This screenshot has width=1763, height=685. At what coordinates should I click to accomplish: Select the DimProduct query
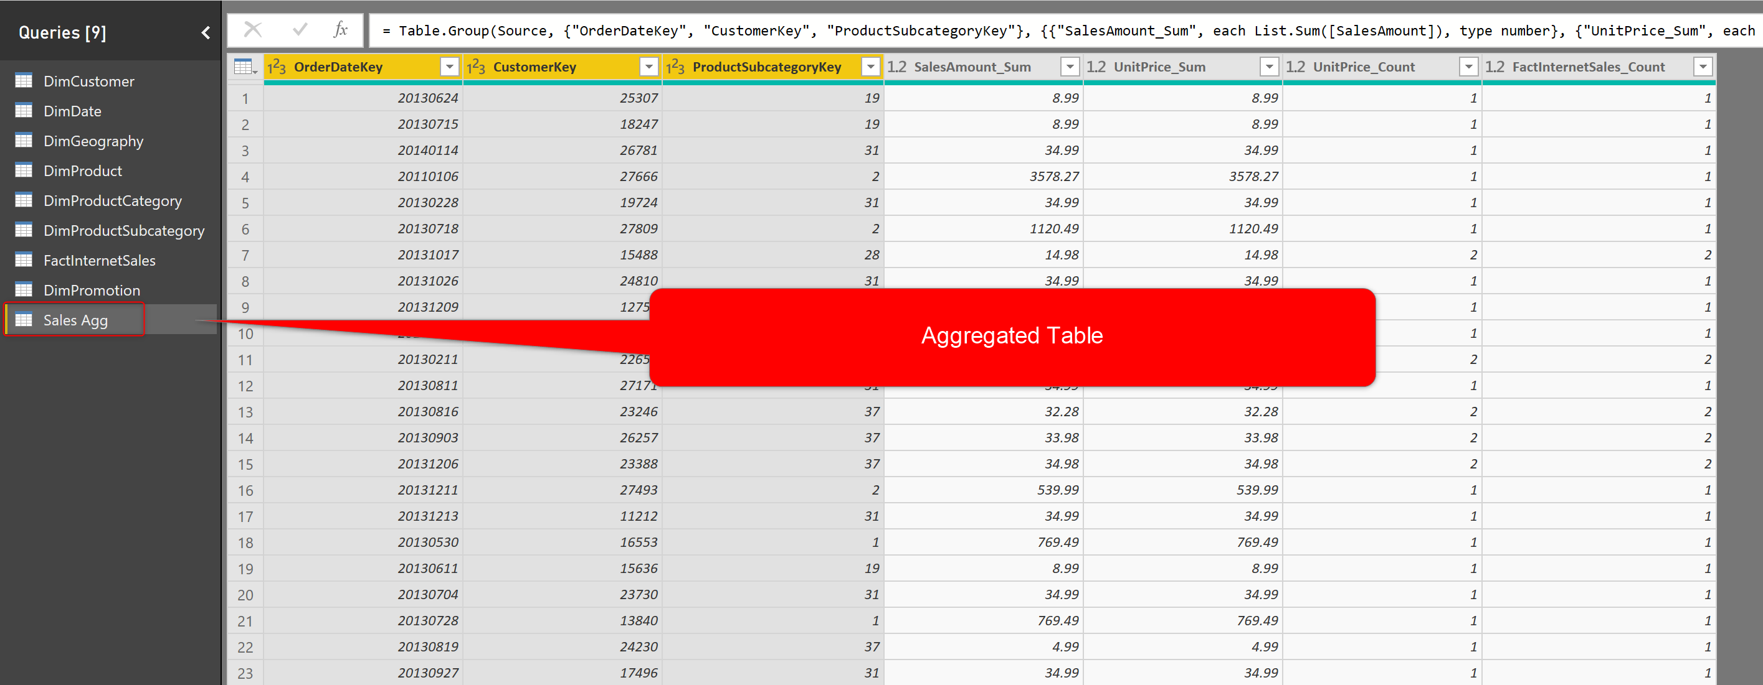point(83,171)
